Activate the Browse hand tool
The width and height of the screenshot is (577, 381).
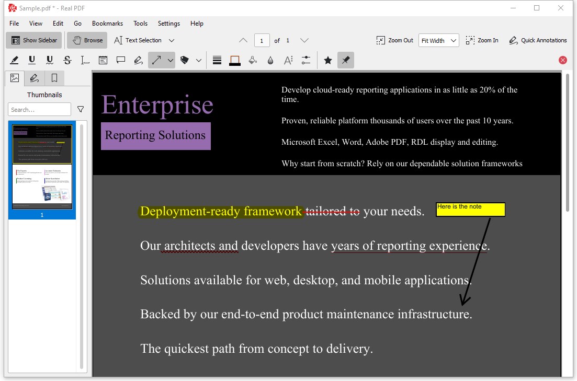coord(87,40)
